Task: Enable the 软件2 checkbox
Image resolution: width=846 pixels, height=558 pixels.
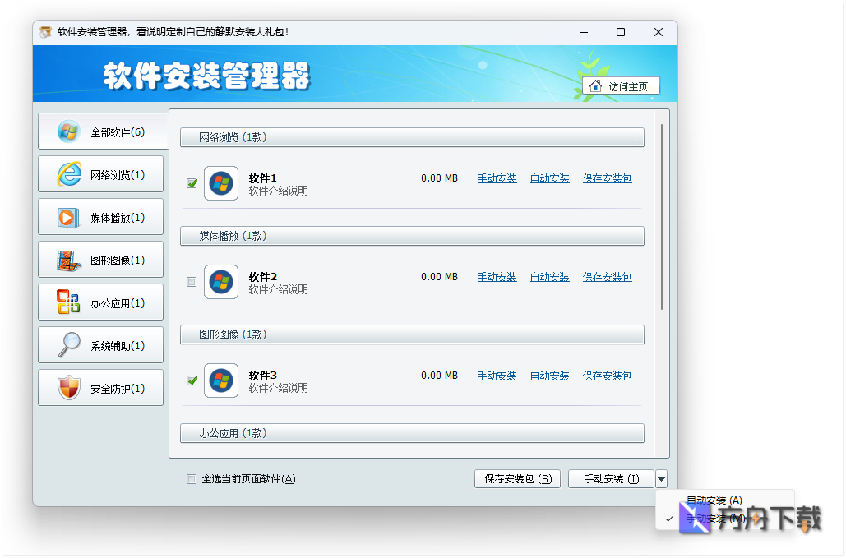Action: pos(191,281)
